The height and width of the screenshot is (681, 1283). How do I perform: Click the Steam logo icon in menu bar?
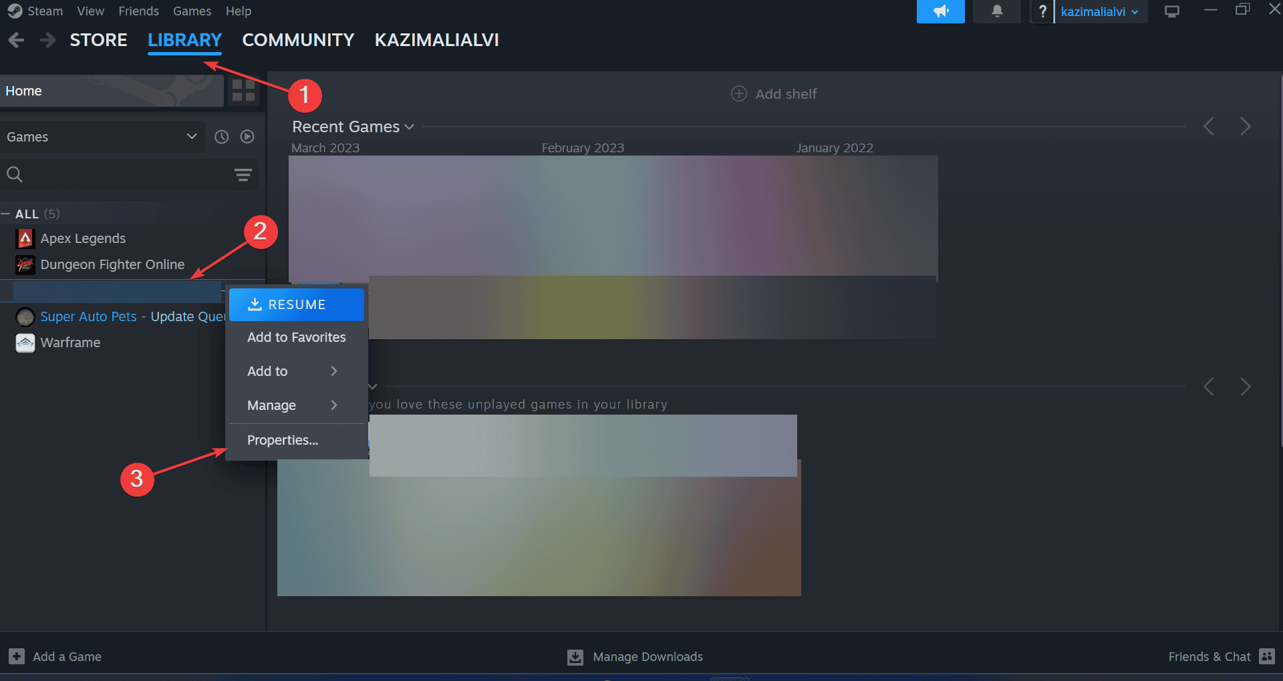click(15, 11)
